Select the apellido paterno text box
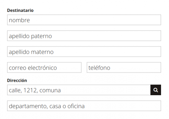The height and width of the screenshot is (119, 169). [x=84, y=36]
